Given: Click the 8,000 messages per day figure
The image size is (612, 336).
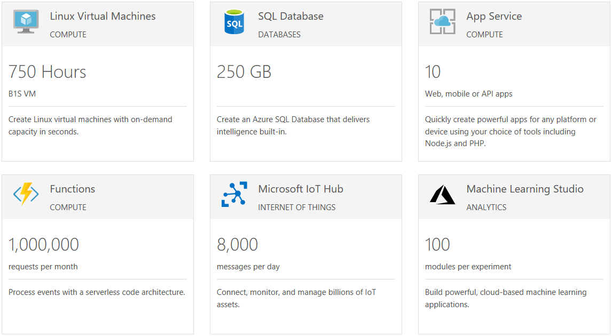Looking at the screenshot, I should [237, 245].
